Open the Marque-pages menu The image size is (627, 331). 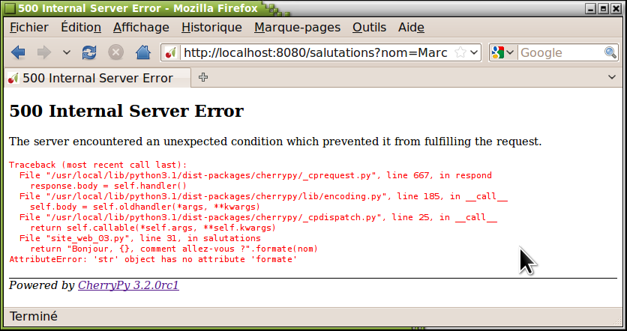(x=297, y=28)
